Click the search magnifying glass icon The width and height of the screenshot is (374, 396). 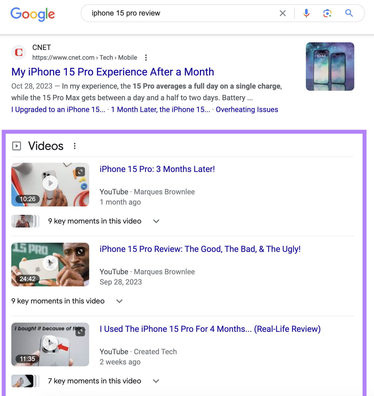click(x=349, y=13)
